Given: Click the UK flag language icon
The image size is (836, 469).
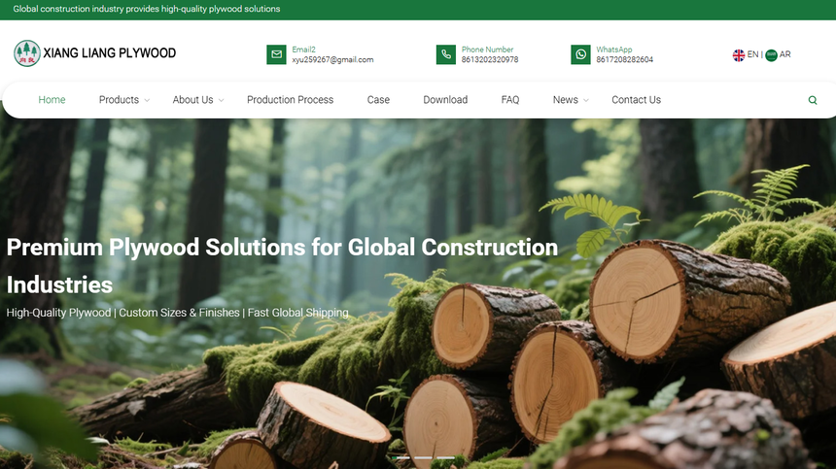Looking at the screenshot, I should pos(739,54).
